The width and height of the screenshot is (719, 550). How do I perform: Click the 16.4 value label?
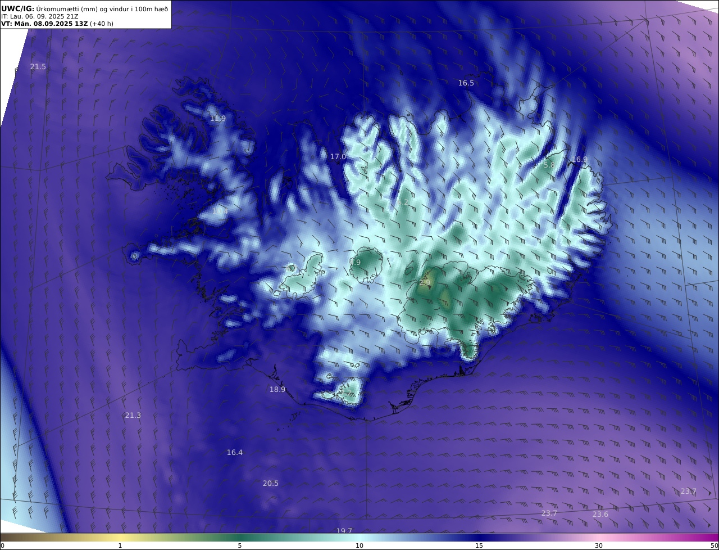pos(235,453)
